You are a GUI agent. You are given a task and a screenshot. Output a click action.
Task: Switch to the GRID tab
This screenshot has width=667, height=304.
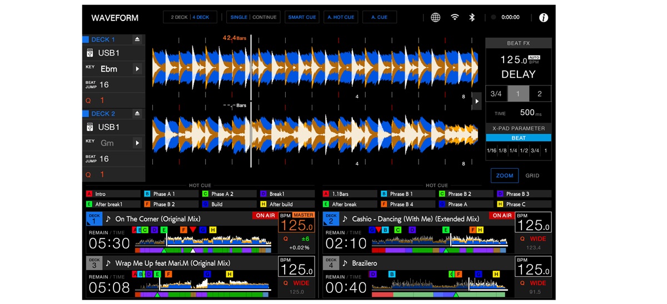click(532, 175)
